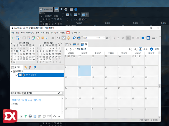Select December 4 cell in month grid
The width and height of the screenshot is (169, 126).
click(x=84, y=71)
